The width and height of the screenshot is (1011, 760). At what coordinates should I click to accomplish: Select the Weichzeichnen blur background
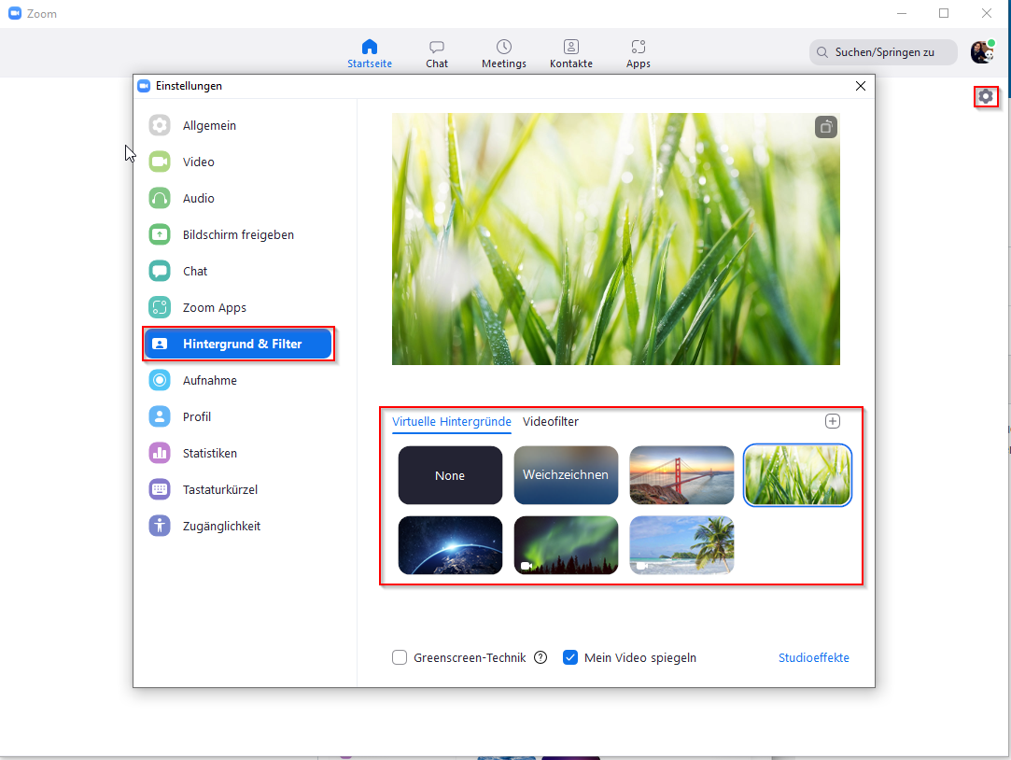click(566, 475)
